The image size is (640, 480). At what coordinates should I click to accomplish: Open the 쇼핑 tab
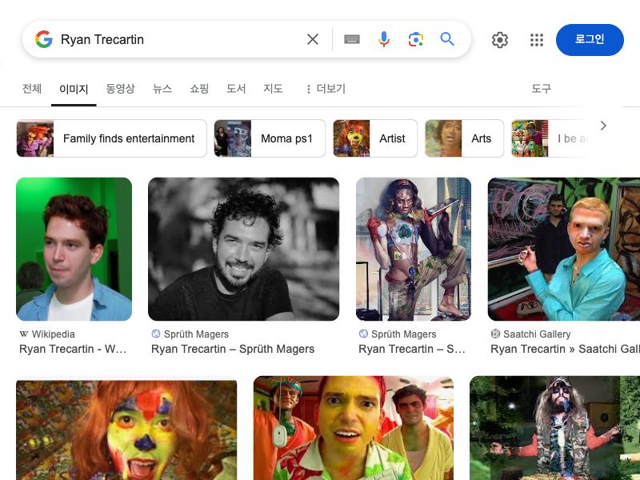[199, 89]
